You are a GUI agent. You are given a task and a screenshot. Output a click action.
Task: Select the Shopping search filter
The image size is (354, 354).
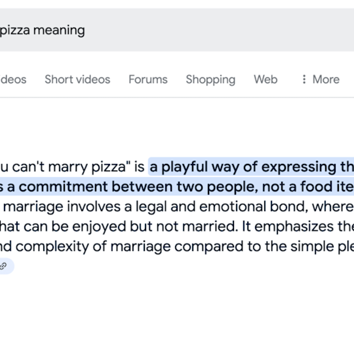pos(210,80)
